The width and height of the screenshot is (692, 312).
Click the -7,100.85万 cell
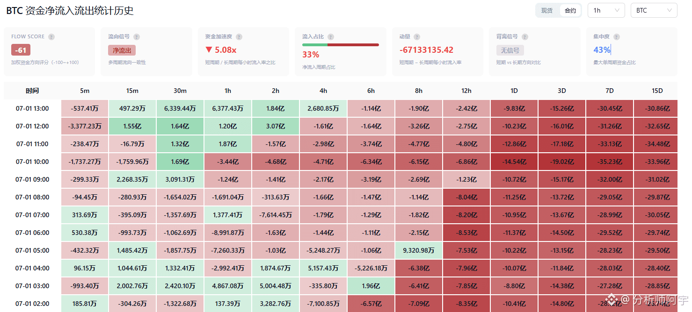coord(323,304)
